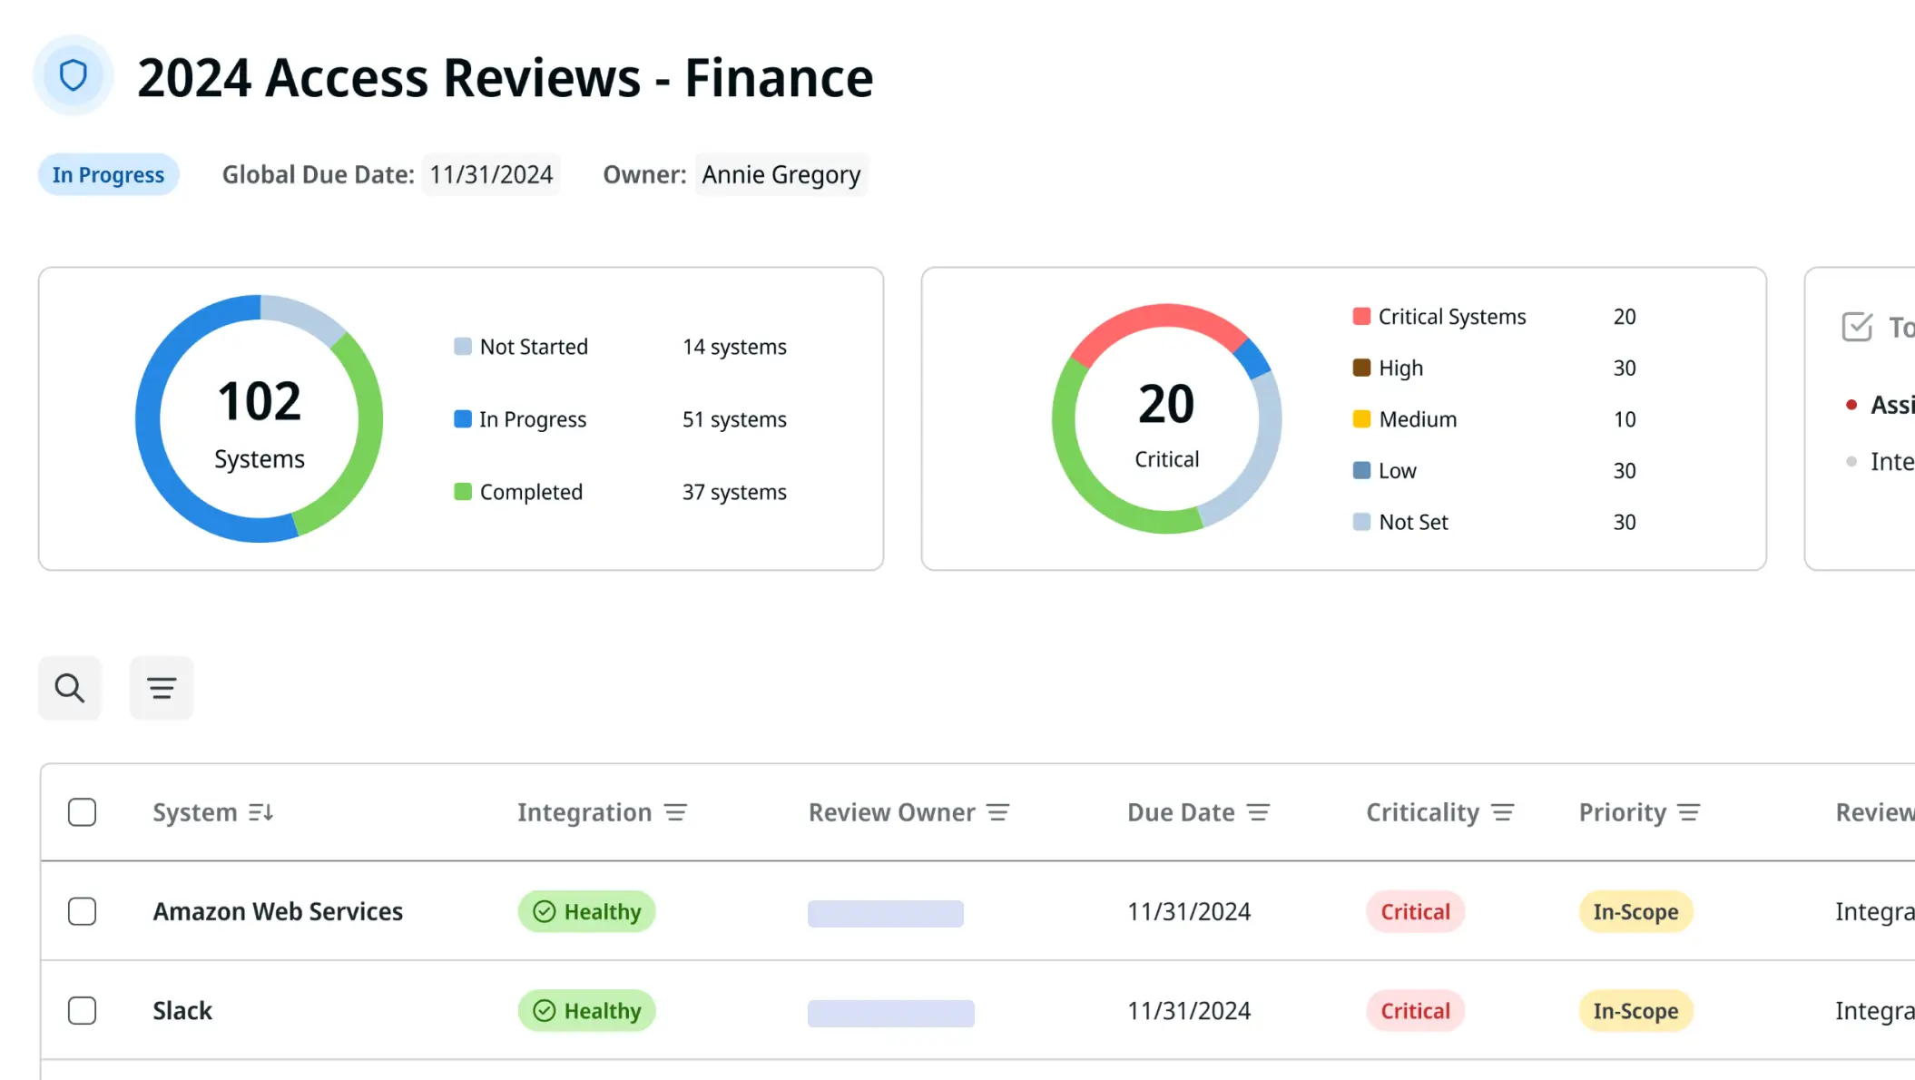Click Healthy check icon in Slack row
The height and width of the screenshot is (1080, 1915).
(545, 1011)
